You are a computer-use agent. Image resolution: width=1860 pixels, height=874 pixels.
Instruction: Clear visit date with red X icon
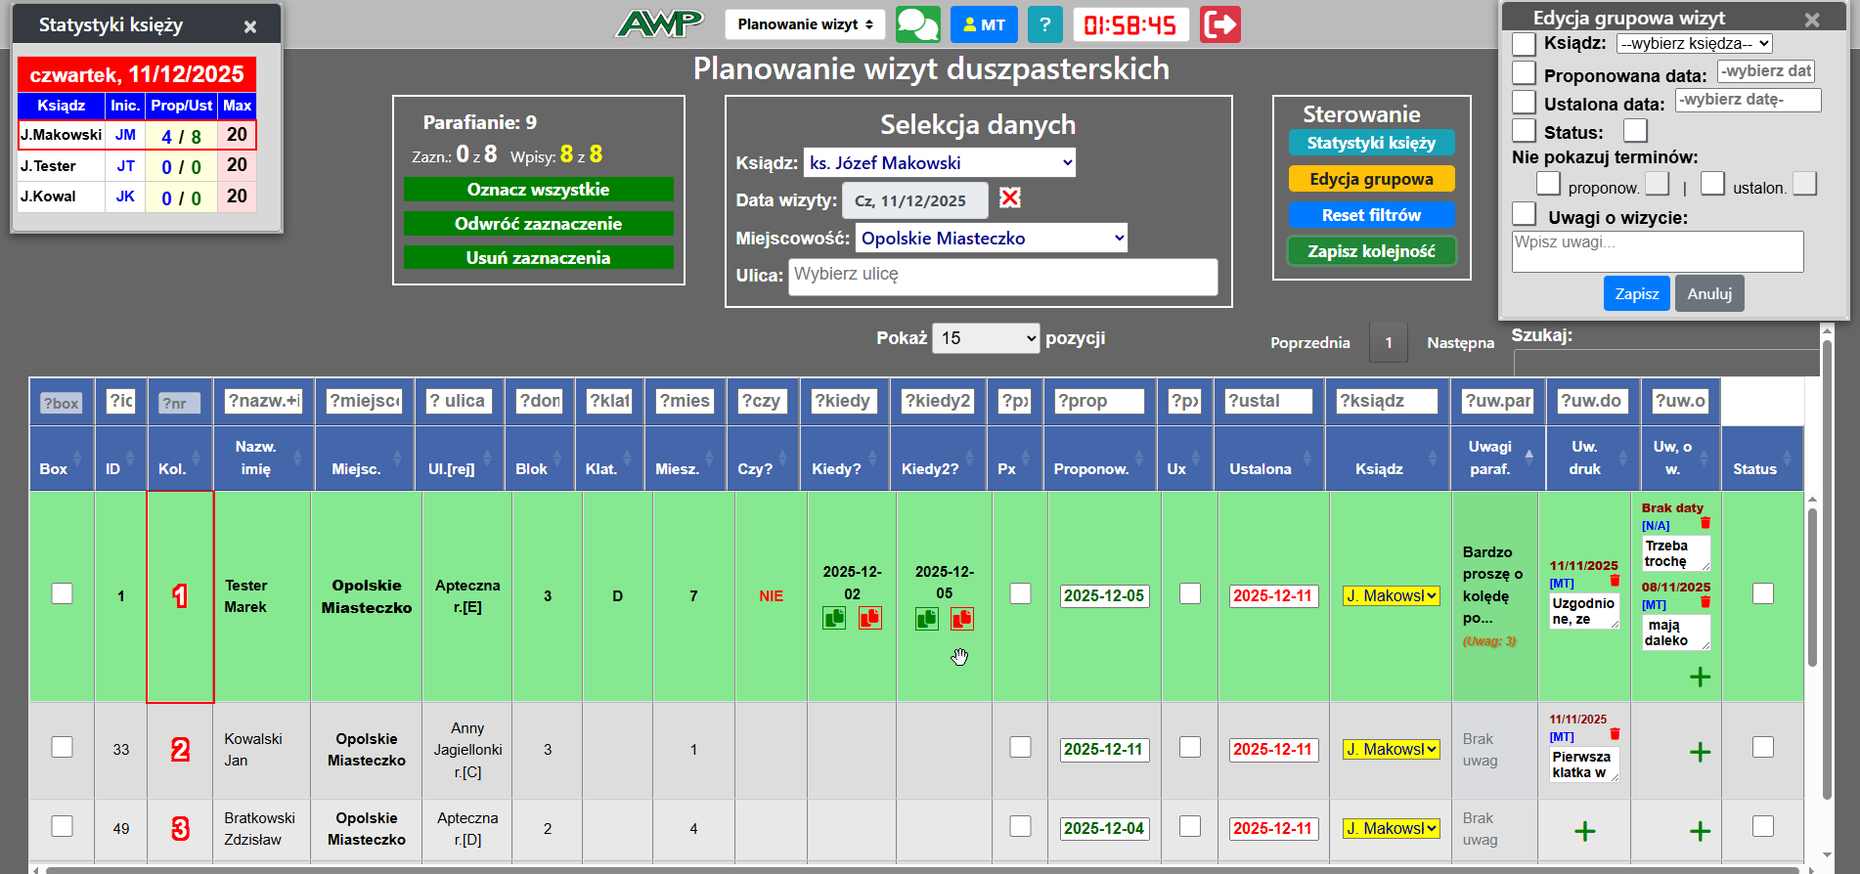pos(1010,198)
